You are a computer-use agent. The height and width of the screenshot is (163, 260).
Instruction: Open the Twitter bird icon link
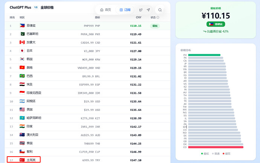(x=141, y=10)
